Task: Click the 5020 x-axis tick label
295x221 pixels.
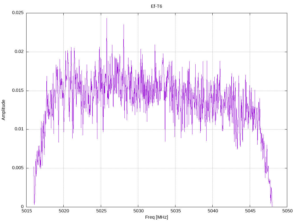Action: (x=64, y=211)
